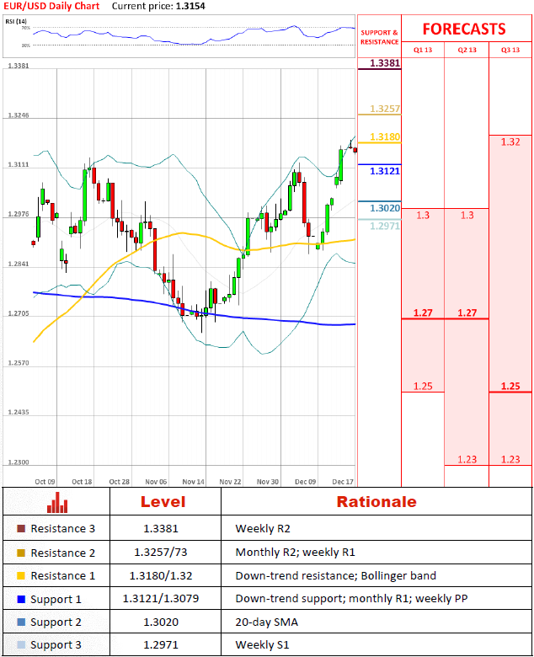Click level cell 1.3257/73

pyautogui.click(x=160, y=553)
